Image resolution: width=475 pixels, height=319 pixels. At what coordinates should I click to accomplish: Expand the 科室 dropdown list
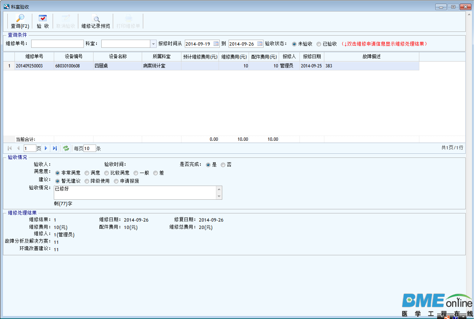(154, 44)
